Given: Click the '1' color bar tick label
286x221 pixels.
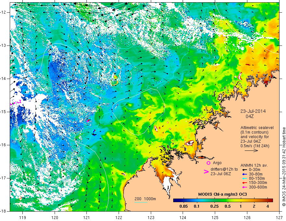Looking at the screenshot, I should (x=241, y=206).
